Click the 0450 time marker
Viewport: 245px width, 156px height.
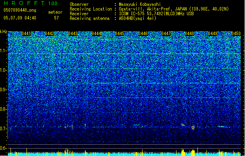click(236, 34)
